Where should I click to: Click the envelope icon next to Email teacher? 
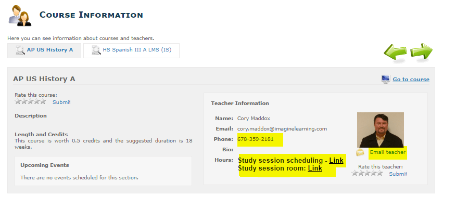tap(360, 152)
